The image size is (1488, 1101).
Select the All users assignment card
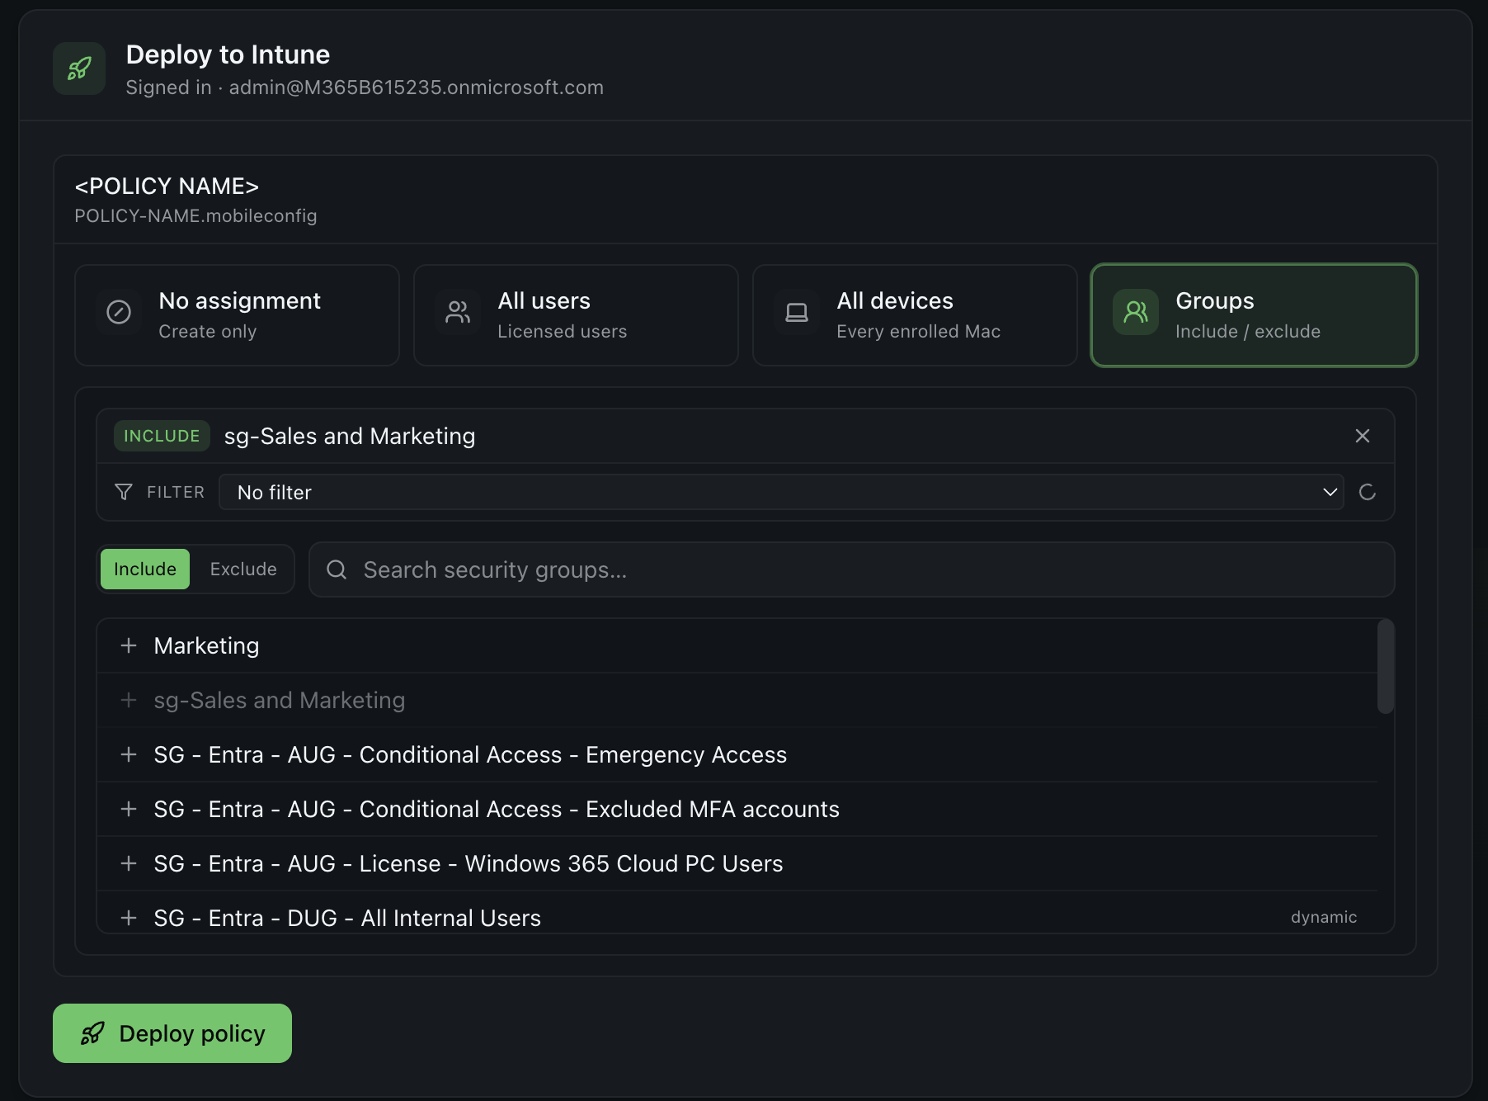(x=576, y=315)
